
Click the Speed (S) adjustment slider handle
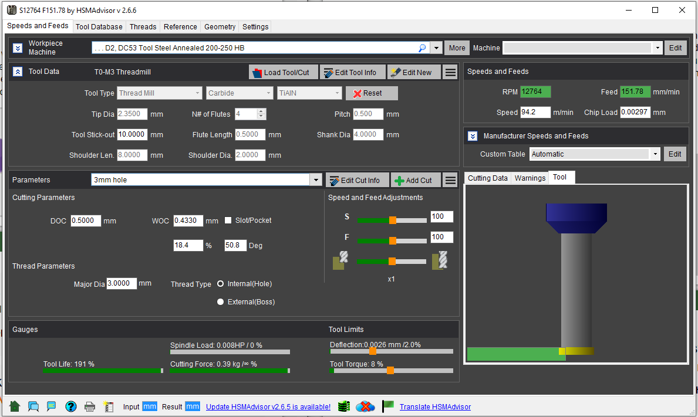tap(393, 220)
